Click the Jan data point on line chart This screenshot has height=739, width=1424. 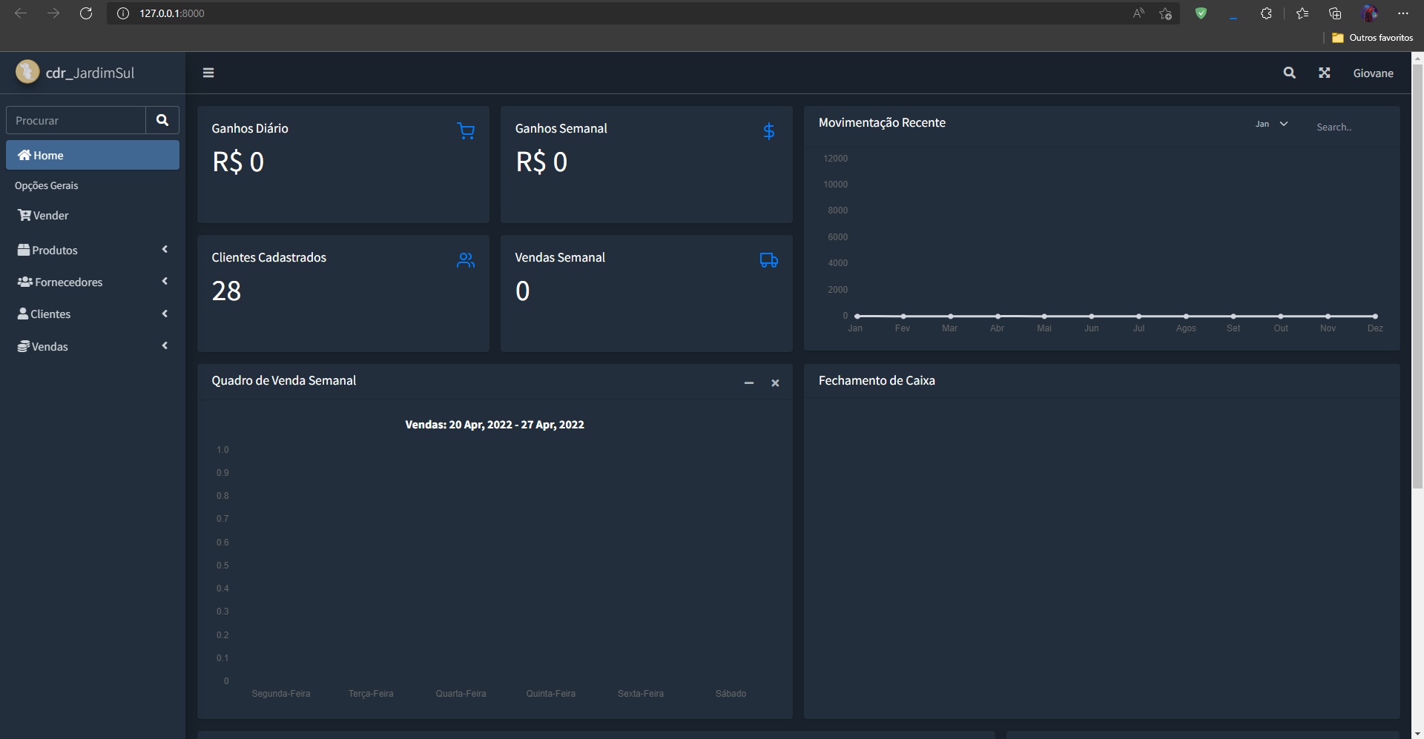click(857, 316)
